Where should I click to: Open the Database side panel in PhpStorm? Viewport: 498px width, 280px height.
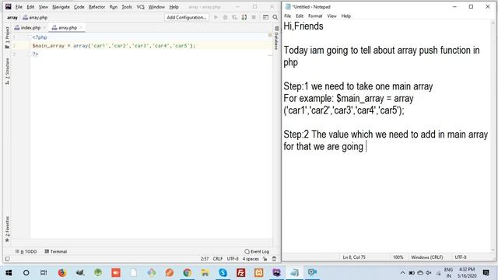[276, 38]
